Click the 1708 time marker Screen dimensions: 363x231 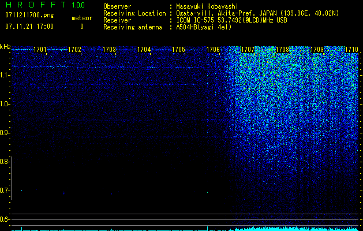pyautogui.click(x=283, y=50)
